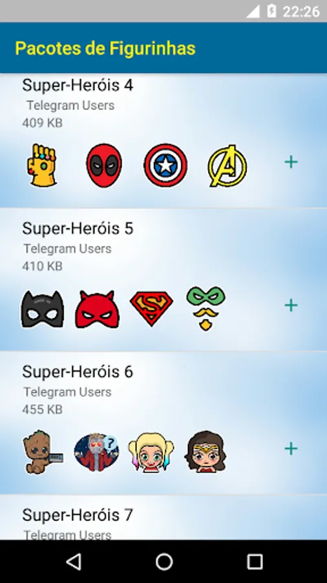
Task: Select the baby Groot sticker
Action: [43, 452]
